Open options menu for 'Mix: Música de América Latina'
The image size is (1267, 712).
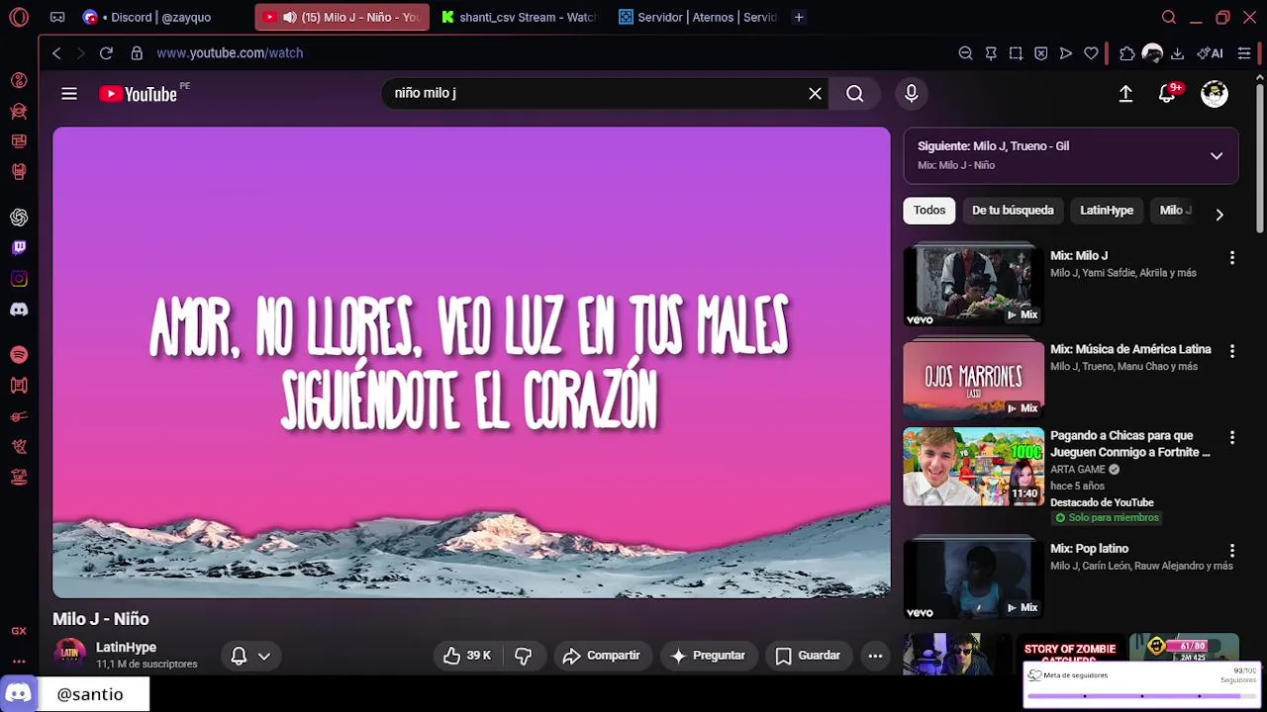1232,351
